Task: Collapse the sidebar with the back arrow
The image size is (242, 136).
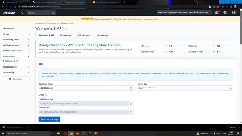Action: coord(22,13)
